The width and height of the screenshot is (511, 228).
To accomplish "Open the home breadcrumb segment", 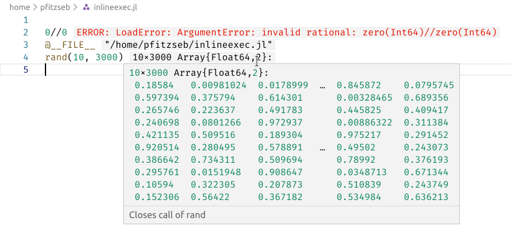I will tap(20, 7).
